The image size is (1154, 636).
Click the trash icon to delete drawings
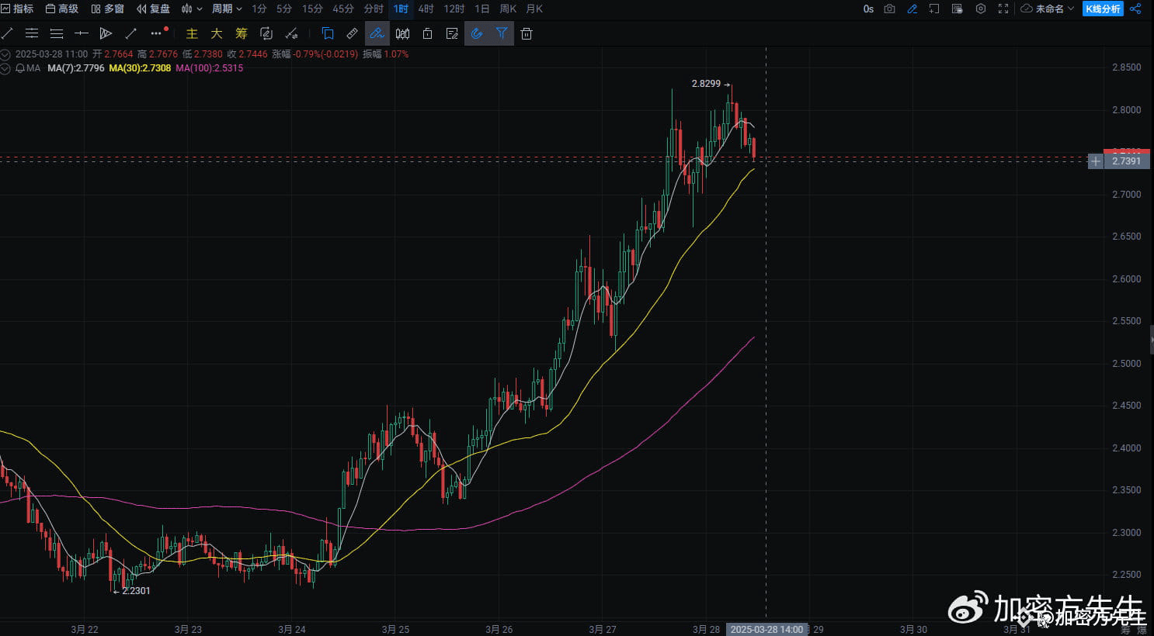(x=527, y=33)
